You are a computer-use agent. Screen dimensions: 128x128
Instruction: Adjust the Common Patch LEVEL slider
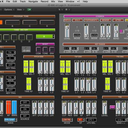point(67,31)
